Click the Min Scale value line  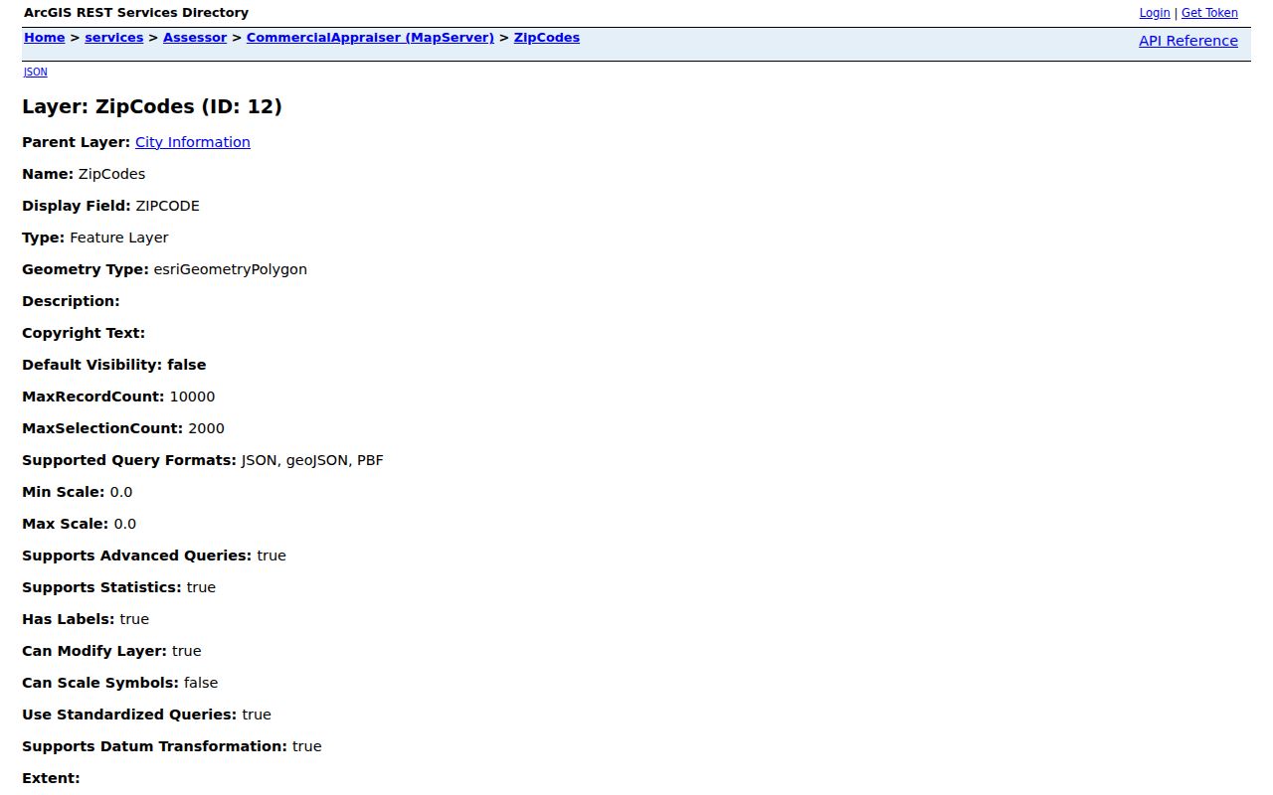pyautogui.click(x=77, y=492)
